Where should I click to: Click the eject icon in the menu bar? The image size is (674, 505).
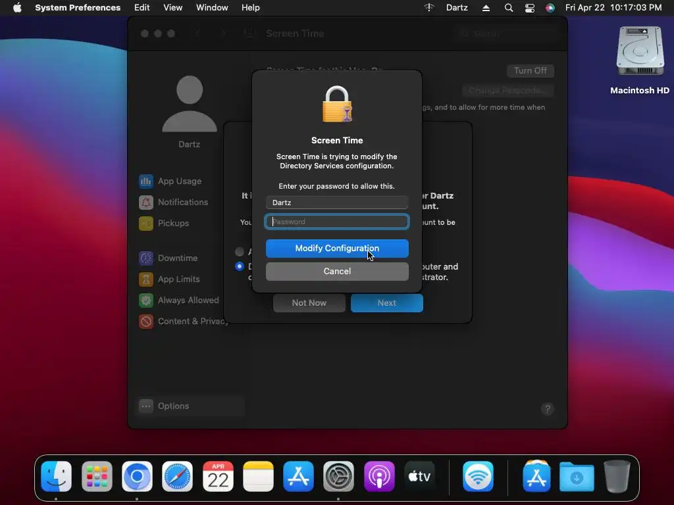pos(486,7)
